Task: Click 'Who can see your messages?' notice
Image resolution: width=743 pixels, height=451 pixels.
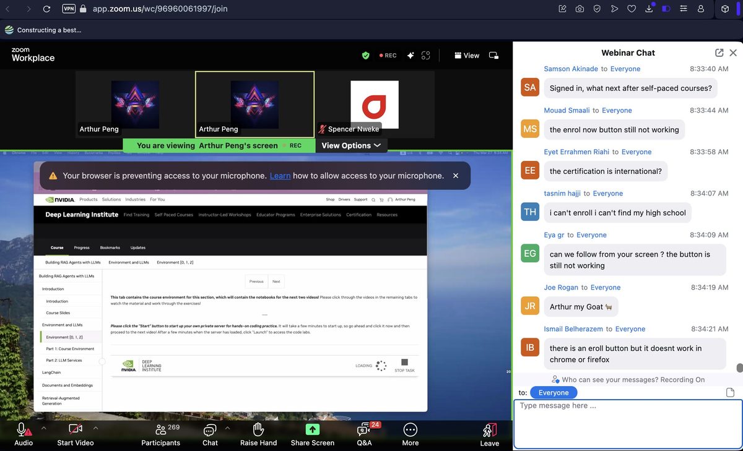Action: tap(628, 379)
